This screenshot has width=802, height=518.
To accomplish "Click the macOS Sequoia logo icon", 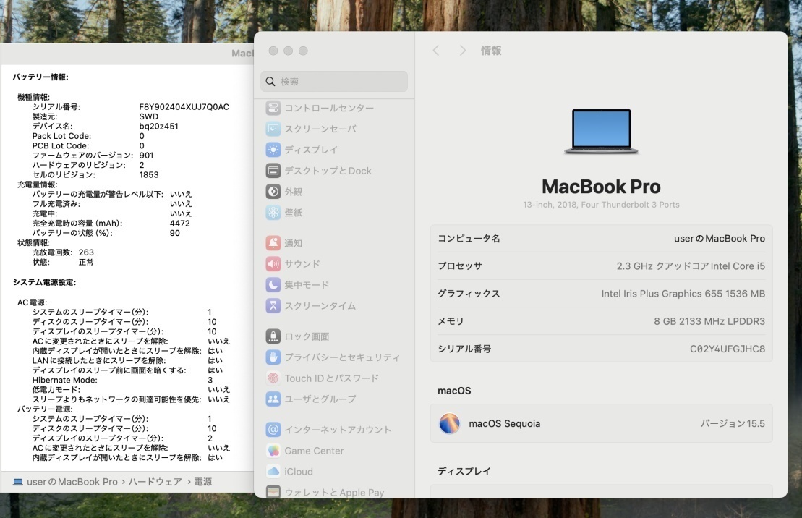I will [x=449, y=424].
